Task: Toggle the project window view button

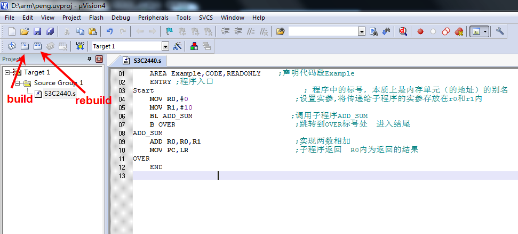Action: coord(476,31)
